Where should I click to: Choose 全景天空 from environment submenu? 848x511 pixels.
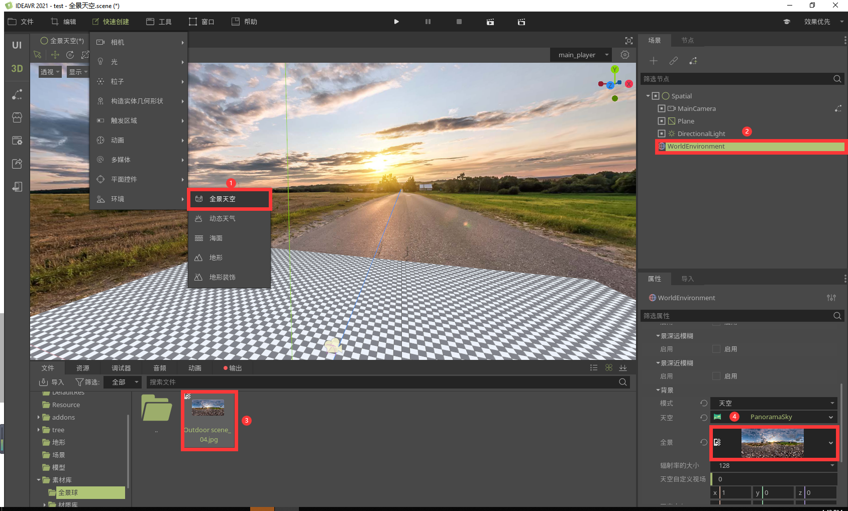click(229, 199)
